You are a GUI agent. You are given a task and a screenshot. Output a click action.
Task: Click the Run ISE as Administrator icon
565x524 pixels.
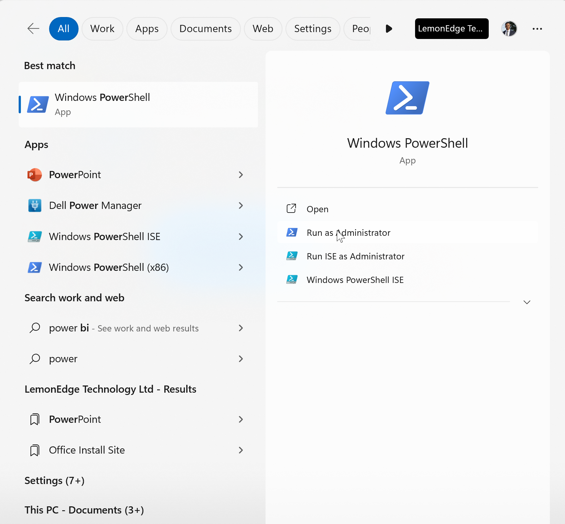point(292,256)
